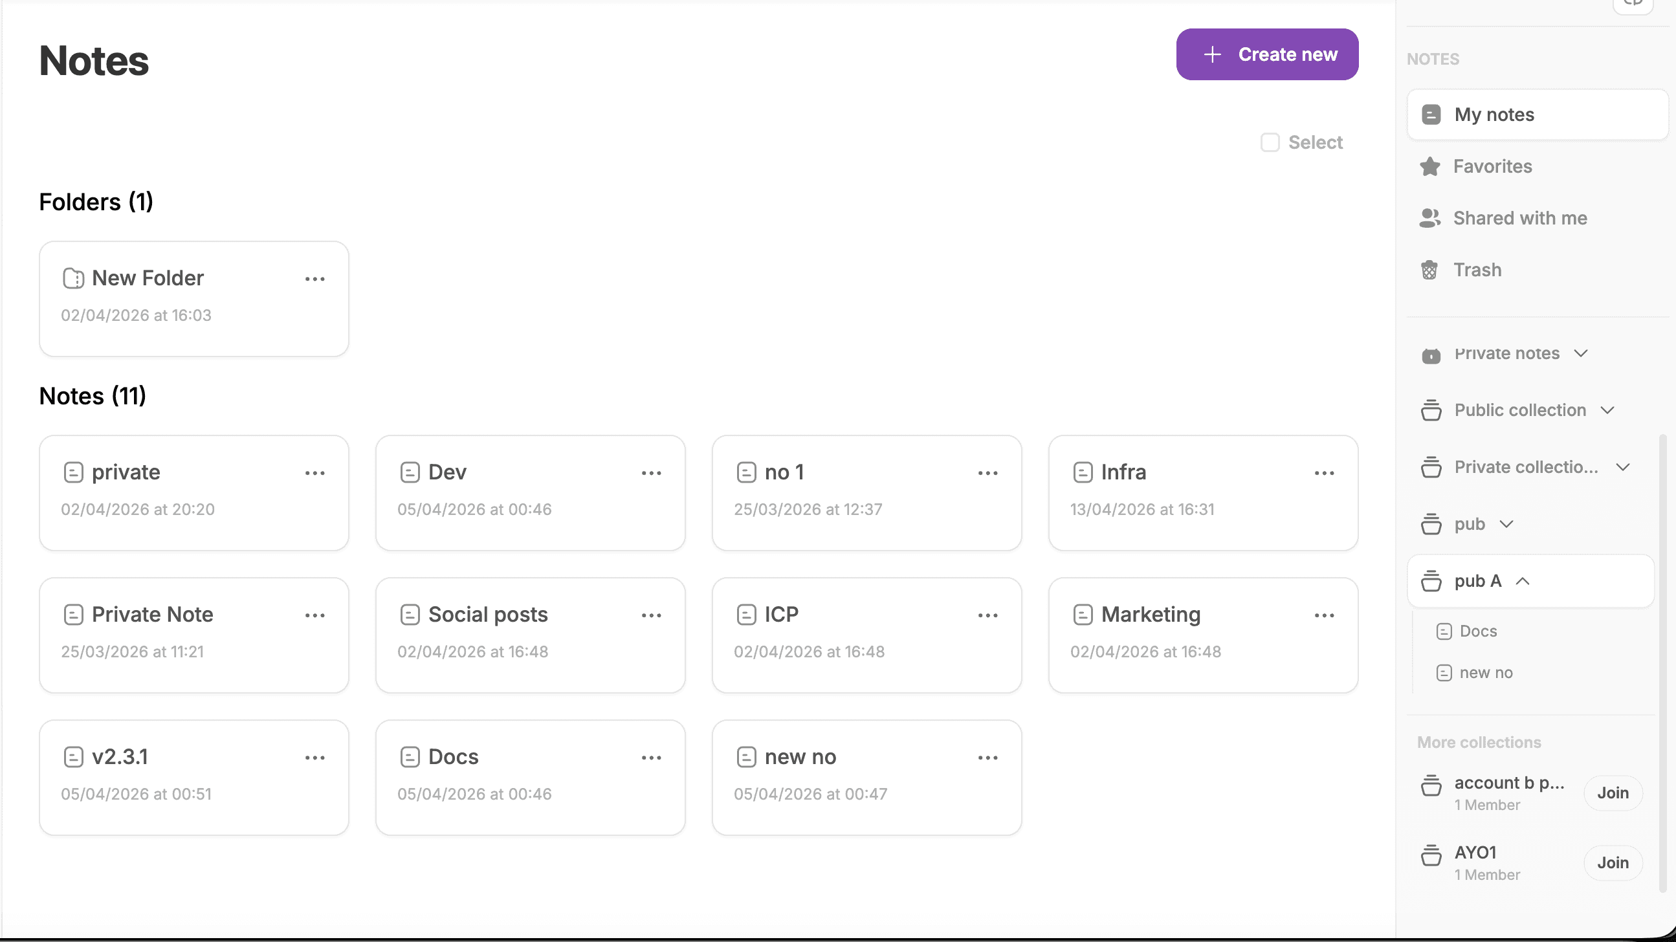Expand the pub collection chevron

pos(1506,524)
